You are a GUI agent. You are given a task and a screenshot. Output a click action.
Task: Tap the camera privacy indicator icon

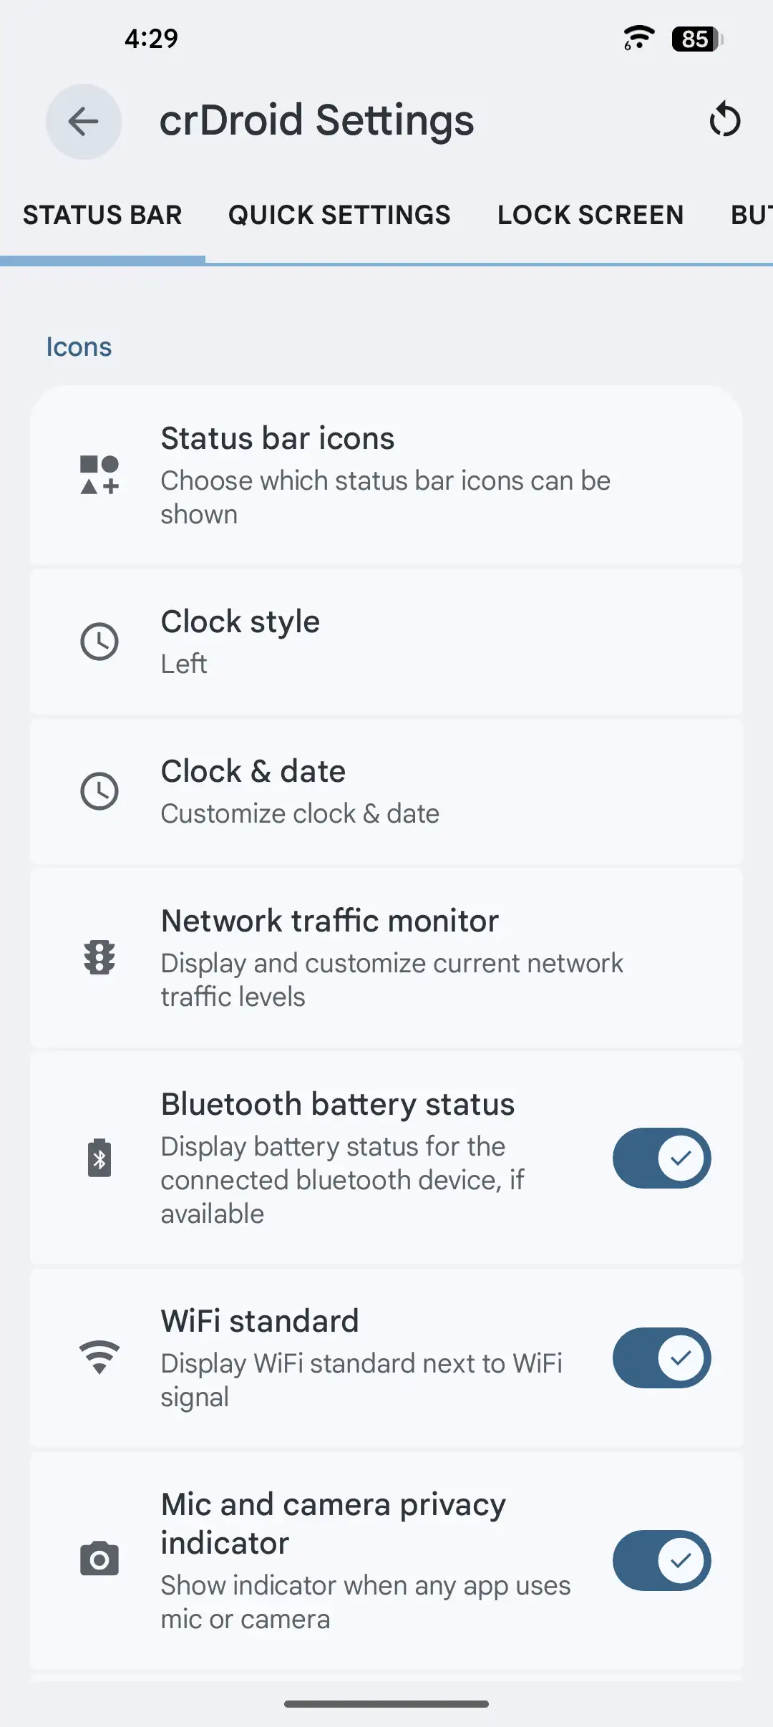click(99, 1559)
